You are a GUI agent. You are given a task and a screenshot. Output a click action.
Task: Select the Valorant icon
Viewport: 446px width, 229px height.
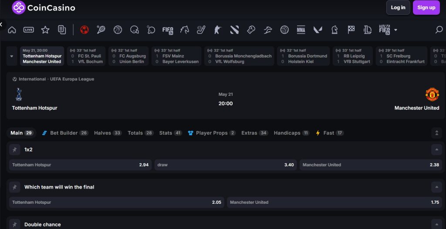coord(318,30)
